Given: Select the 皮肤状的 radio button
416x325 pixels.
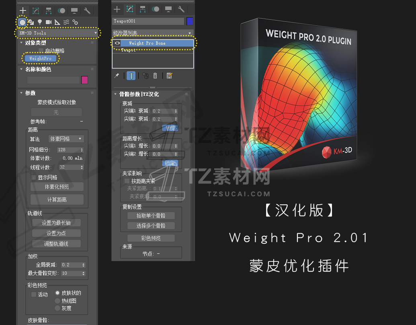Looking at the screenshot, I should [x=57, y=293].
